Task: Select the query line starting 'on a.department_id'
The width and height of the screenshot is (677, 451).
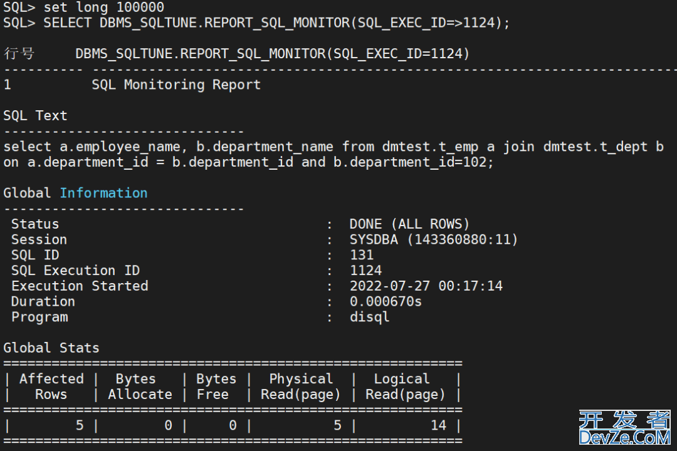Action: (x=248, y=162)
